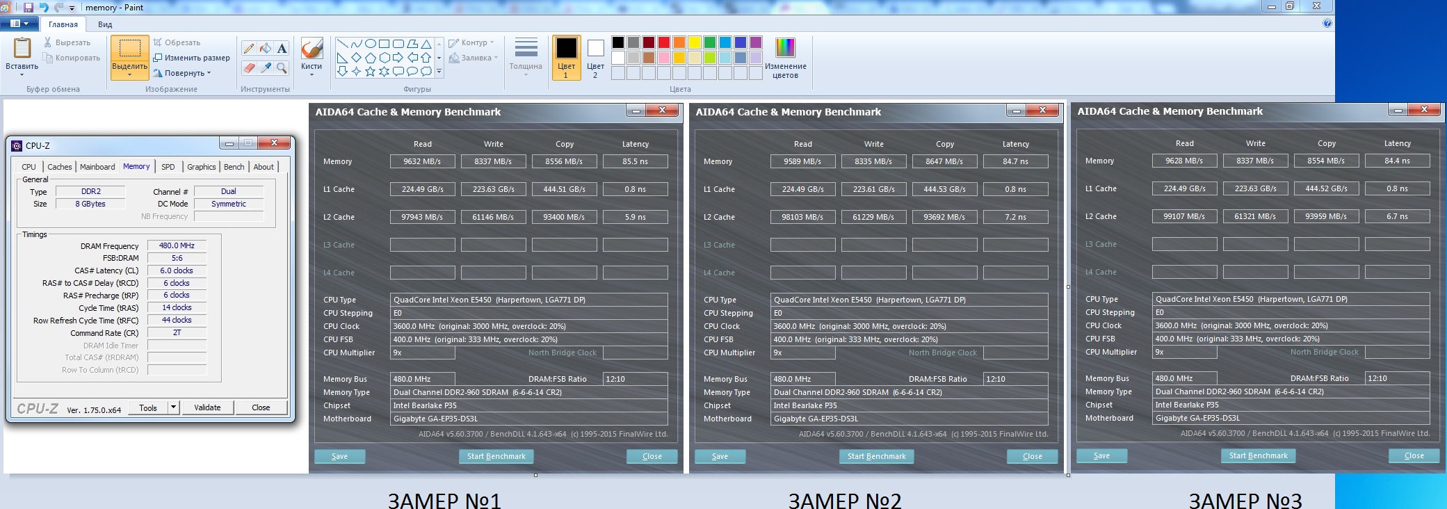Open the Толщина line thickness dropdown
Viewport: 1447px width, 509px height.
526,57
